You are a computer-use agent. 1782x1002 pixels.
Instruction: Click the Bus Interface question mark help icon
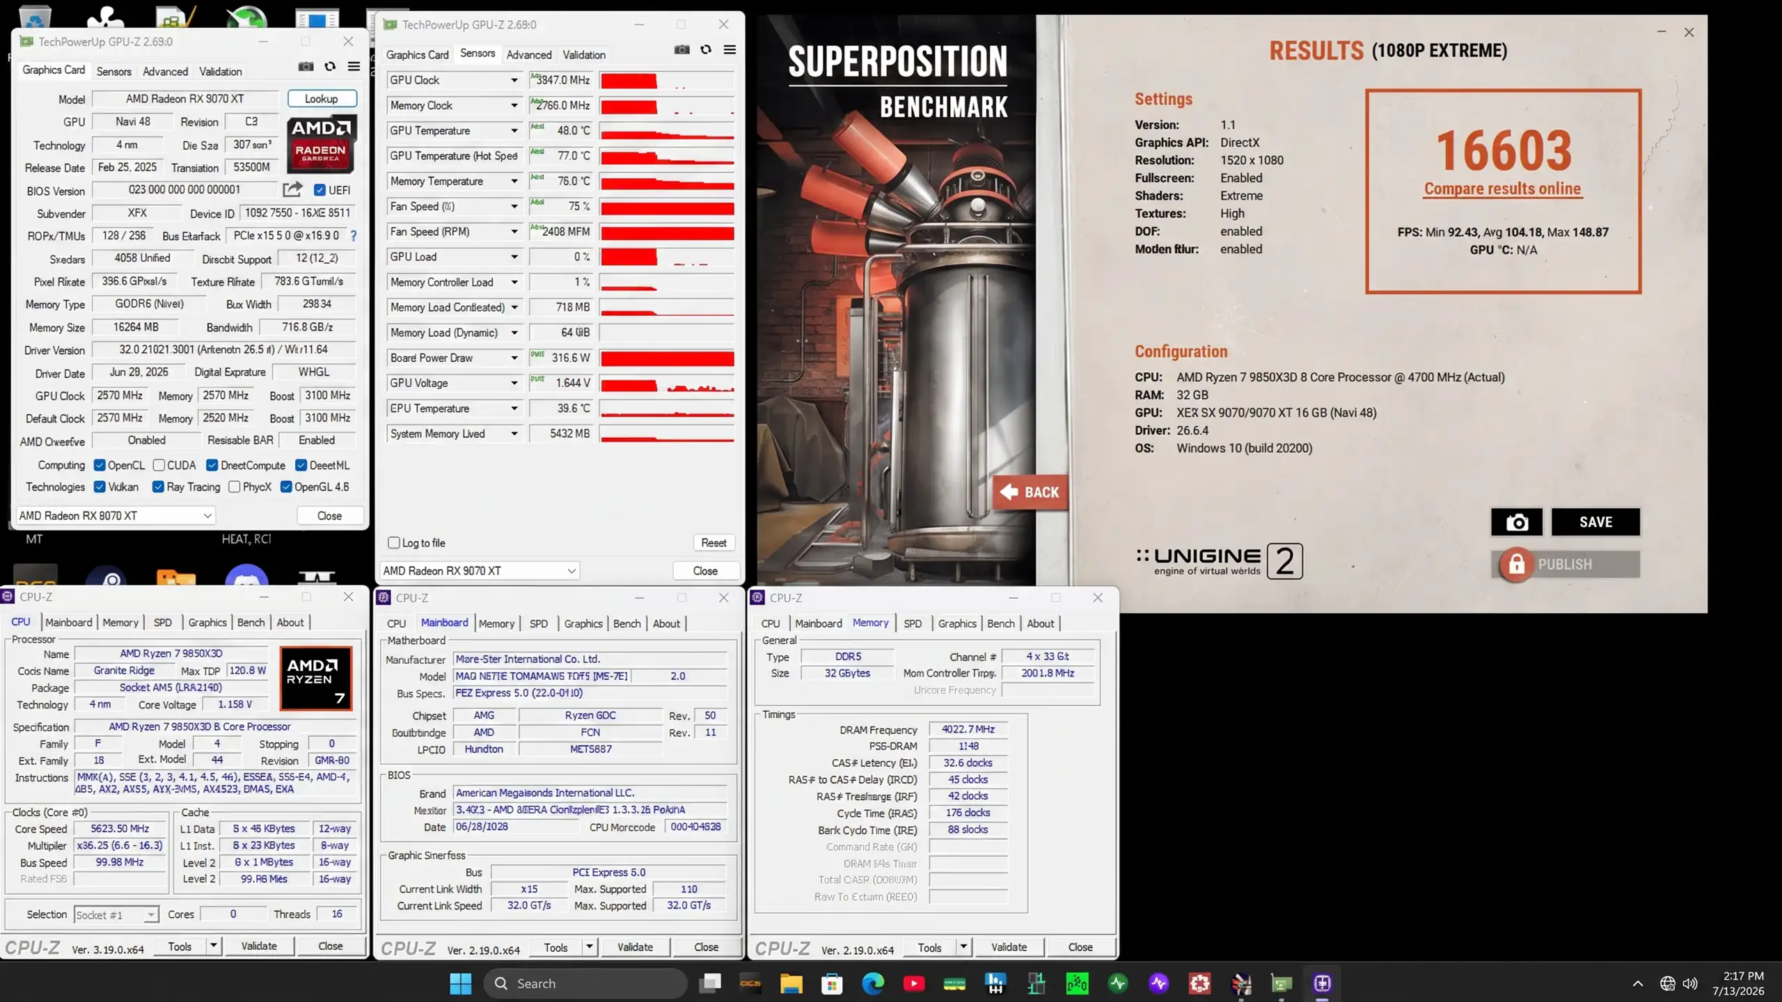point(354,236)
